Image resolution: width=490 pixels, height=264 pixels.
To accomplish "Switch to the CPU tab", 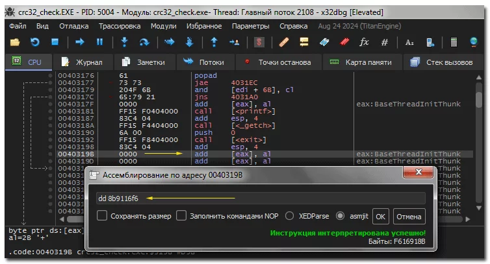I will (29, 62).
